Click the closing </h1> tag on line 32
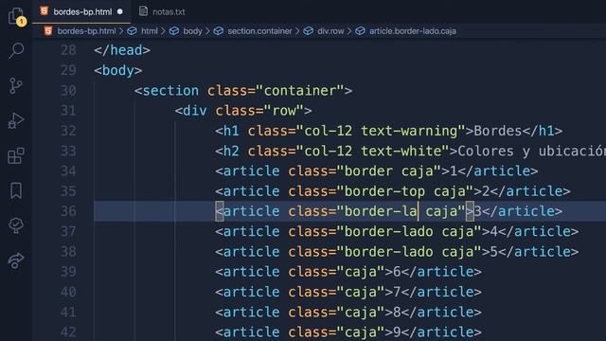This screenshot has height=341, width=606. pyautogui.click(x=543, y=131)
